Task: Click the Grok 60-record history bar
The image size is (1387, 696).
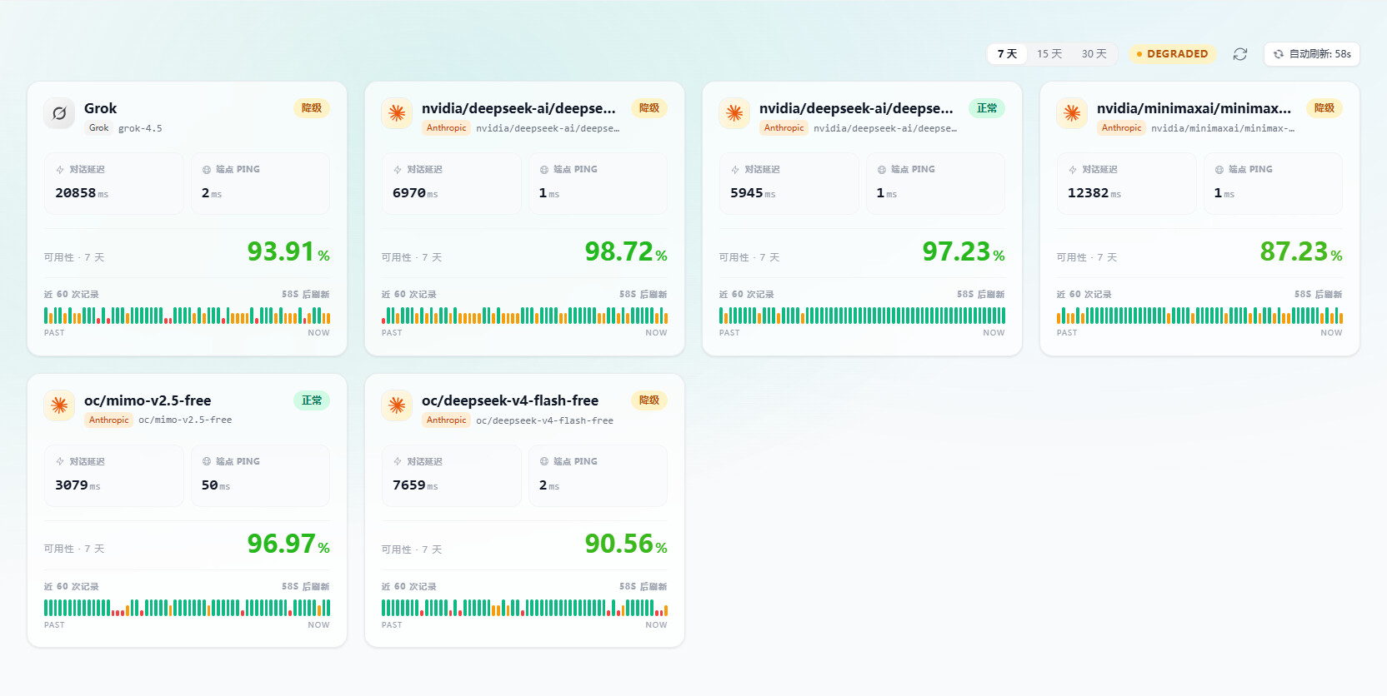Action: pos(187,316)
